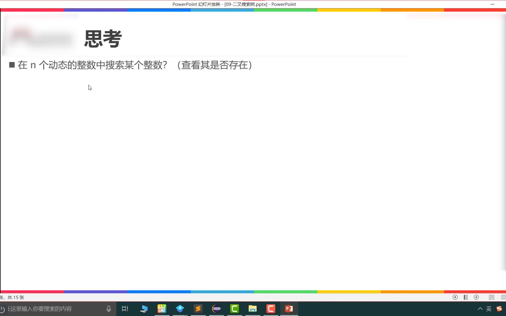Open the notepad app icon on taskbar
The image size is (506, 316).
point(162,309)
